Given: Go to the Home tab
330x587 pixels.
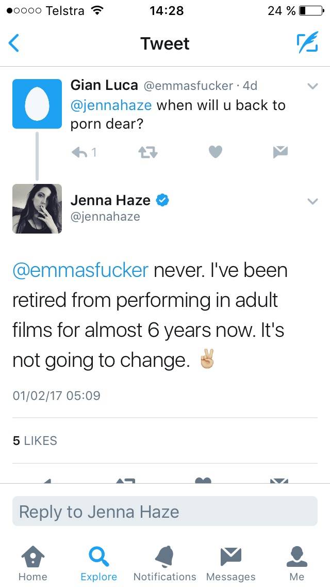Looking at the screenshot, I should tap(32, 563).
